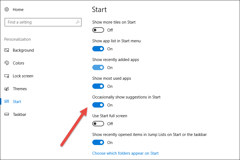Turn off Show app list in Start menu

click(x=98, y=49)
